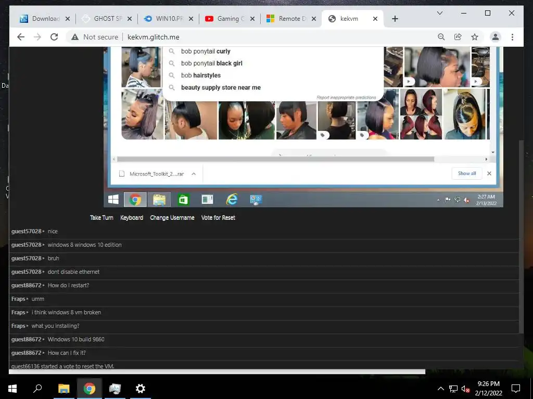
Task: Open a new Chrome tab
Action: click(395, 19)
